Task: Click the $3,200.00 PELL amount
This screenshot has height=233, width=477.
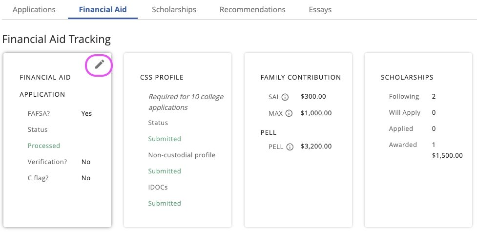Action: tap(316, 146)
